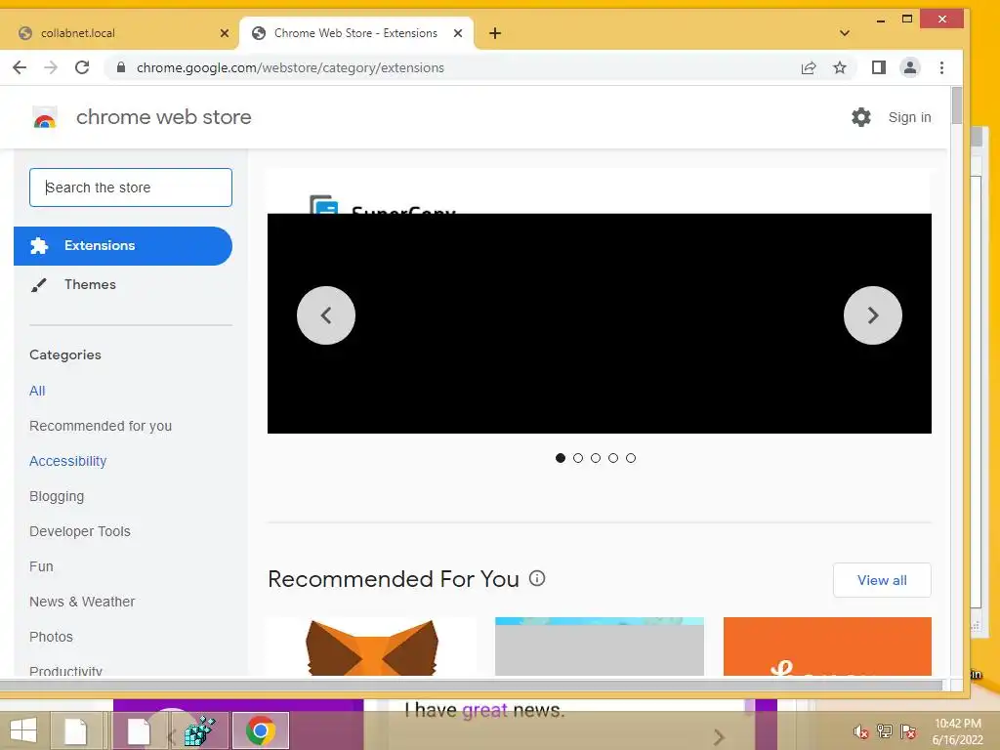Screen dimensions: 1000x750
Task: Select the fifth carousel dot
Action: click(631, 458)
